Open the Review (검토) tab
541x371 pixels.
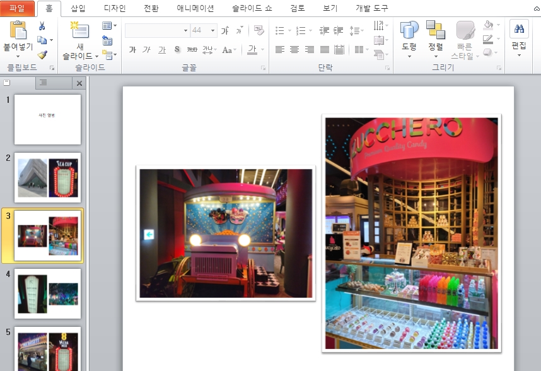point(298,8)
